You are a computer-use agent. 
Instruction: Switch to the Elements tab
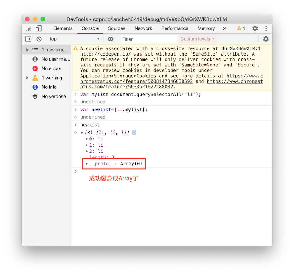63,28
